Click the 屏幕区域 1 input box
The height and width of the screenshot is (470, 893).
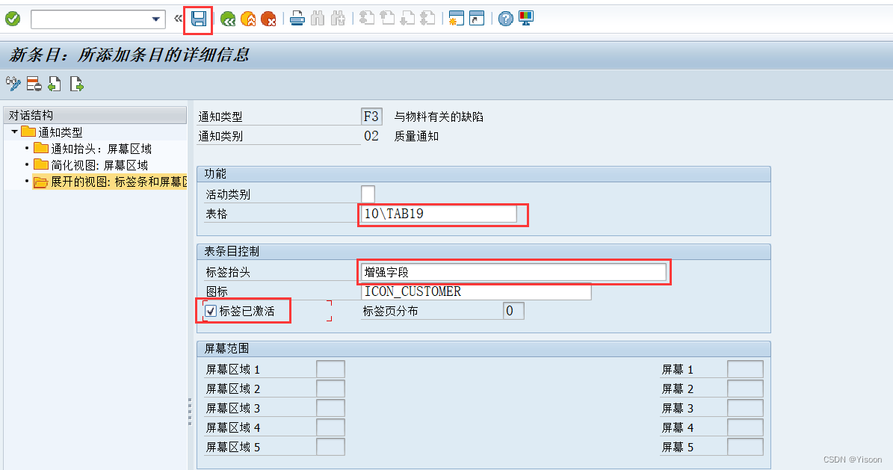tap(331, 368)
